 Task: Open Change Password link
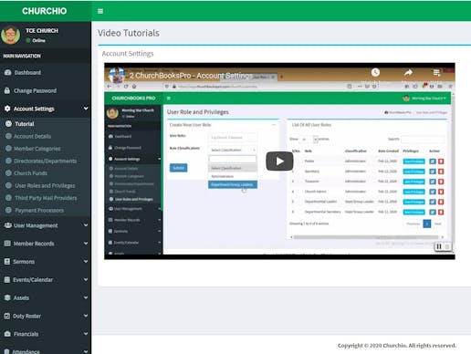(x=35, y=90)
